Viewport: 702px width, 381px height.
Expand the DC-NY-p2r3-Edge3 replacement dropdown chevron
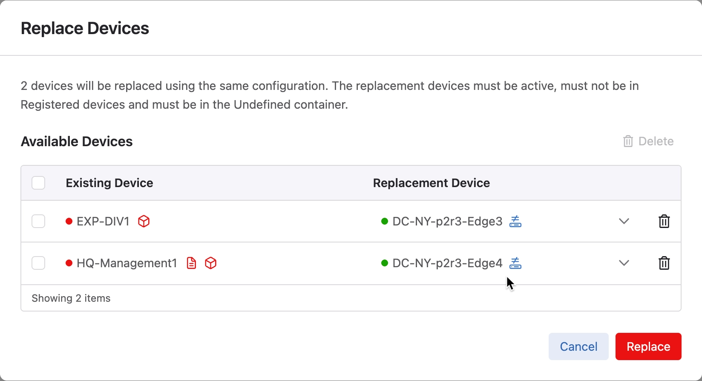(x=624, y=221)
